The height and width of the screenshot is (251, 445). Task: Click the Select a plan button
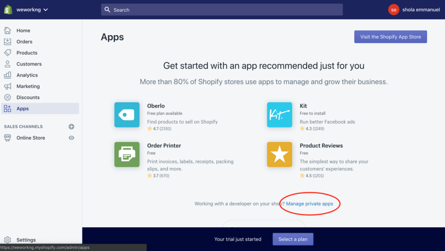[x=292, y=239]
